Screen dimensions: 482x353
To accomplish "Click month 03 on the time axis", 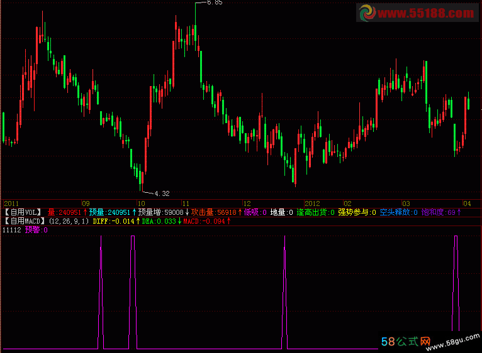I will point(406,204).
